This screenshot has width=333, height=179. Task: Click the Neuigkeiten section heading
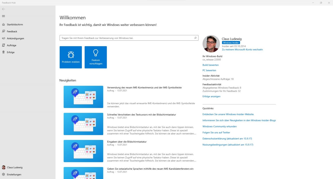click(x=68, y=80)
